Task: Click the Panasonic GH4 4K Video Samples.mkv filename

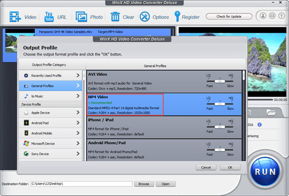Action: 66,32
